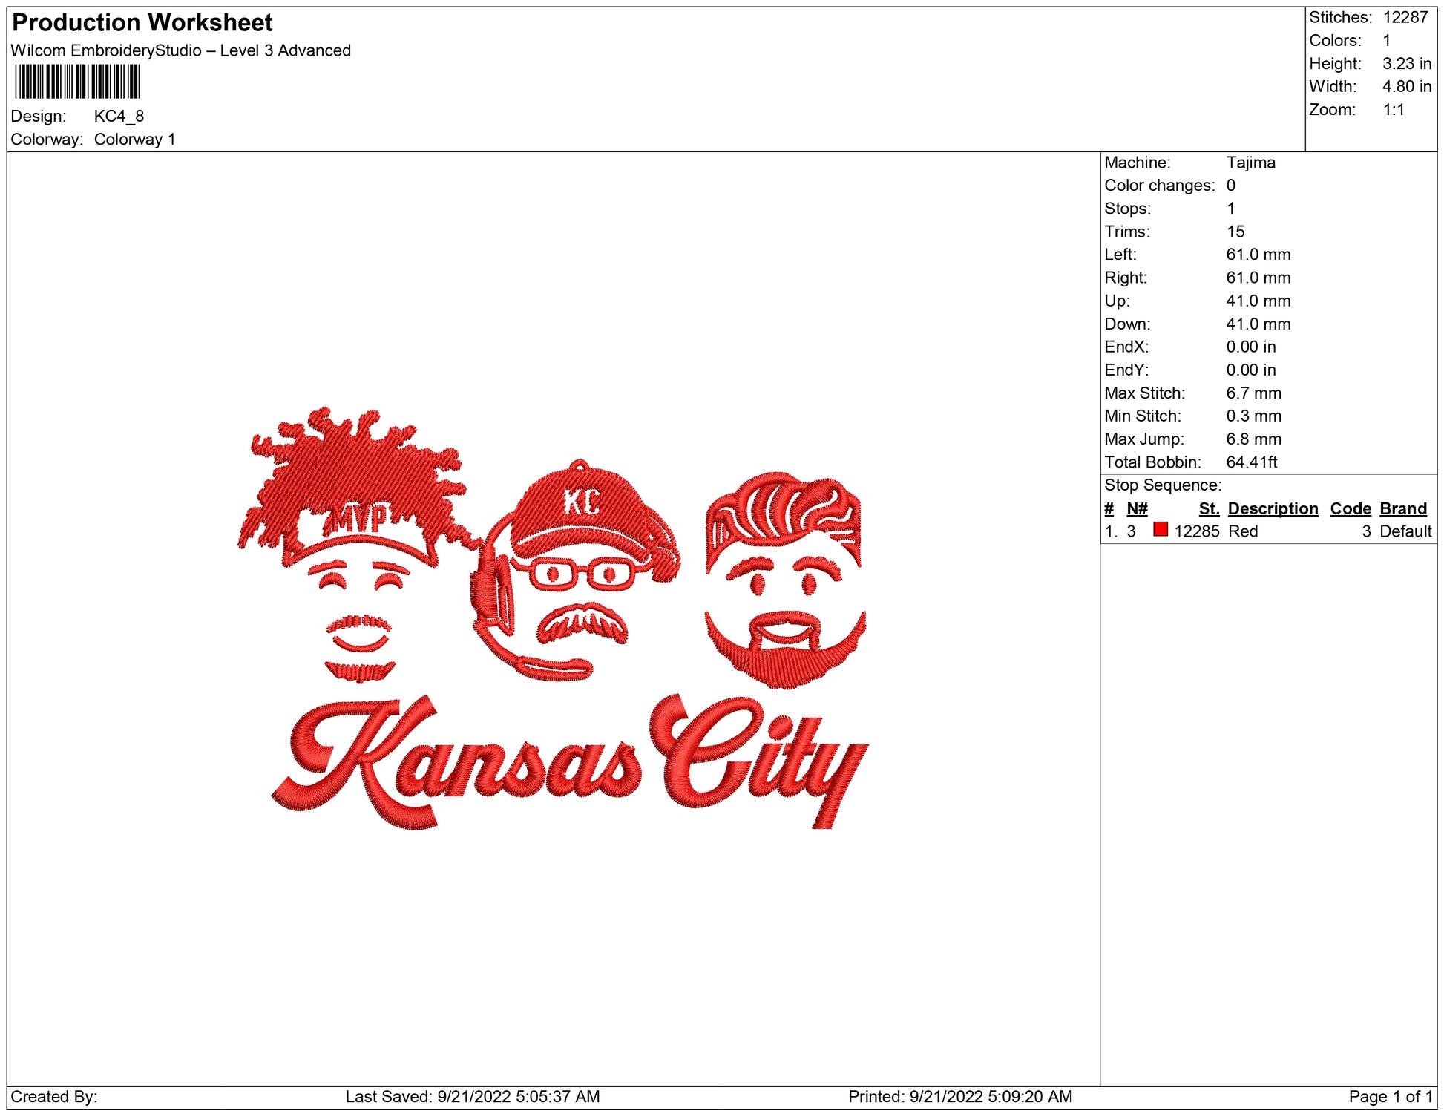Click the Production Worksheet title
1444x1111 pixels.
click(142, 23)
